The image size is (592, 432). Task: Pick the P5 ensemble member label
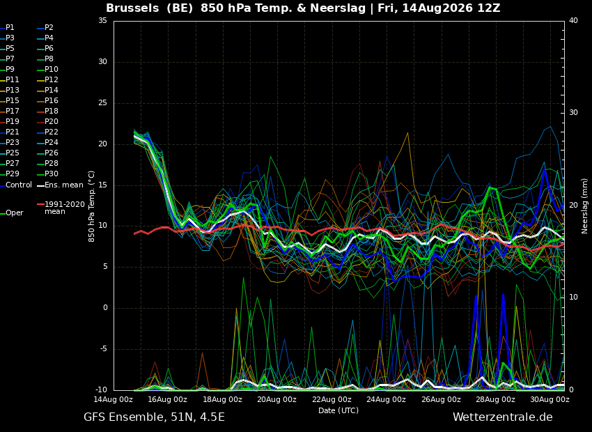(x=7, y=48)
